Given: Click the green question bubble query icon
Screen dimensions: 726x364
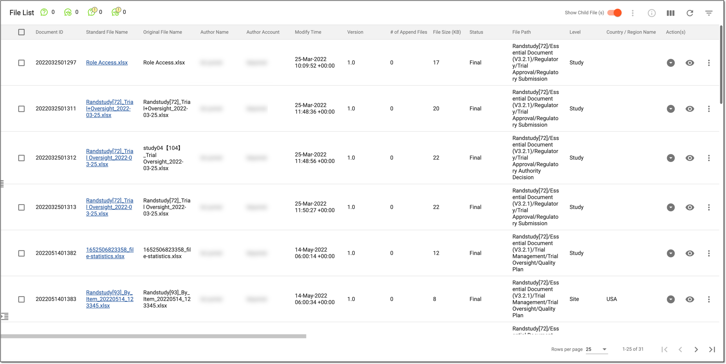Looking at the screenshot, I should tap(44, 12).
